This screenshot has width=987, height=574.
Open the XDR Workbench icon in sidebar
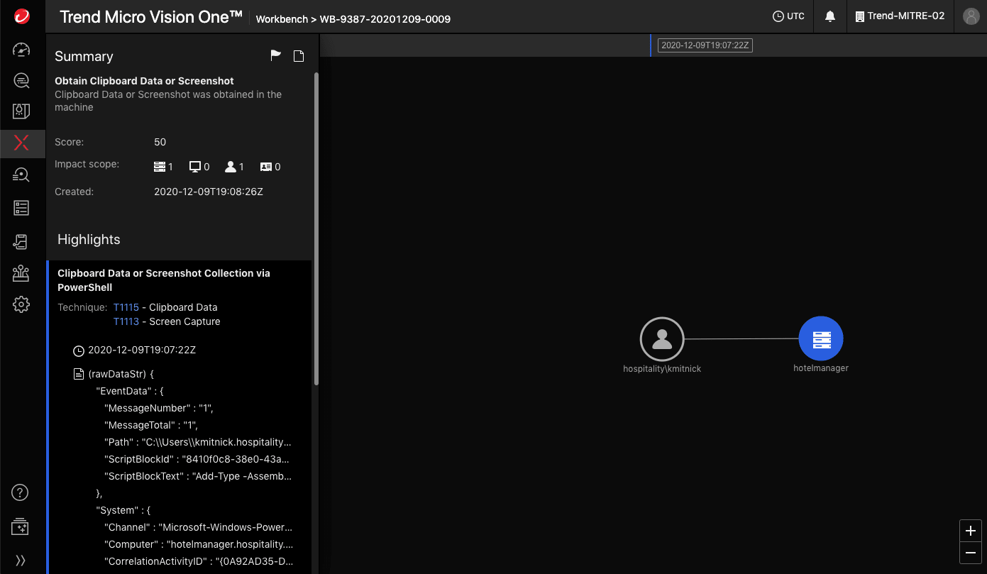(x=21, y=143)
